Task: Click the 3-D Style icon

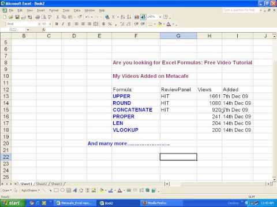Action: point(154,190)
